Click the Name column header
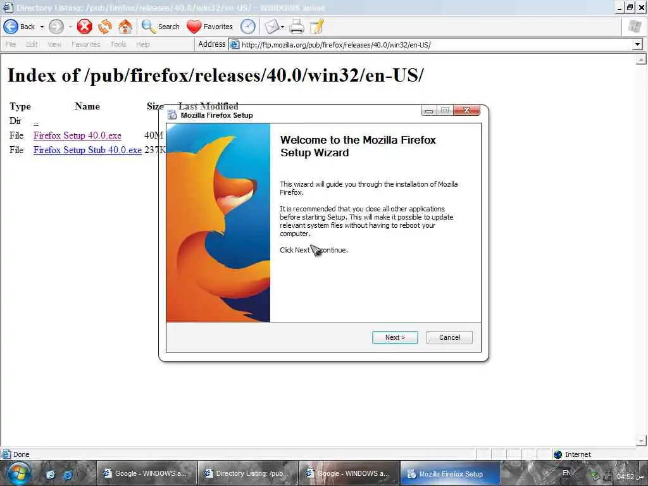The image size is (648, 486). click(x=87, y=106)
